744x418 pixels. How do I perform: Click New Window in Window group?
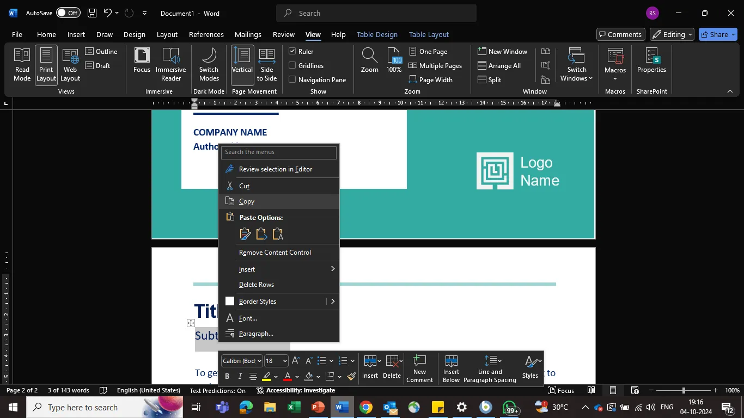[x=502, y=51]
